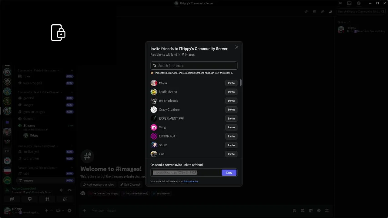Click the Search for friends field

[x=194, y=66]
